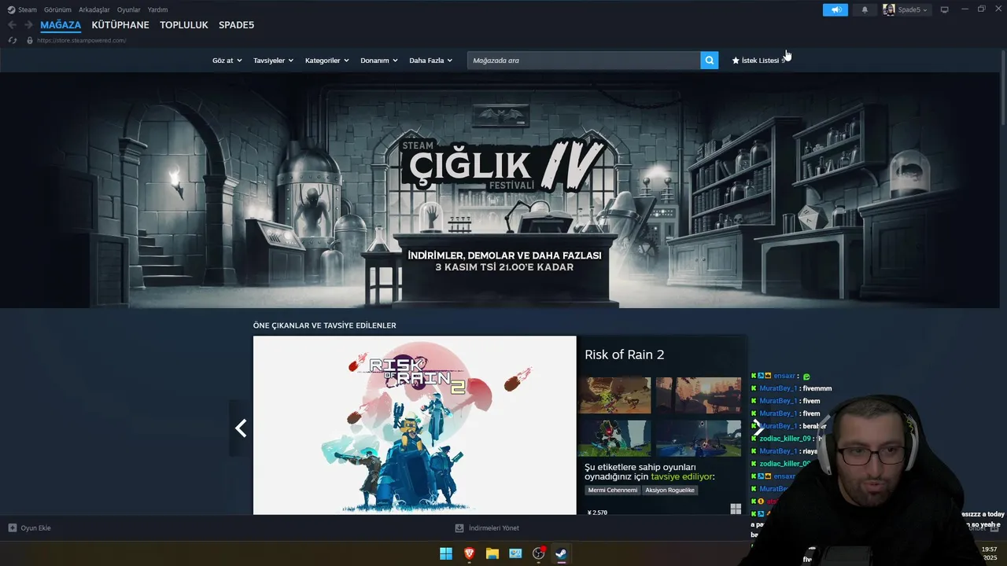1007x566 pixels.
Task: Open the Steam menu
Action: pos(28,9)
